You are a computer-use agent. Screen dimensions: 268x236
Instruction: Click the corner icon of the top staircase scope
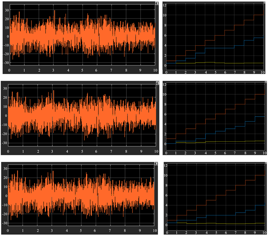pyautogui.click(x=264, y=3)
